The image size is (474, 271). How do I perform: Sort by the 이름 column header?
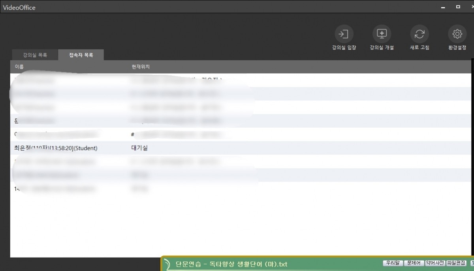click(19, 67)
